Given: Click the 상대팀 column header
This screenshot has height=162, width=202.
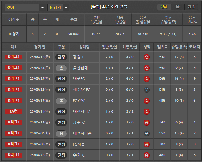Looking at the screenshot, I should tap(84, 47).
